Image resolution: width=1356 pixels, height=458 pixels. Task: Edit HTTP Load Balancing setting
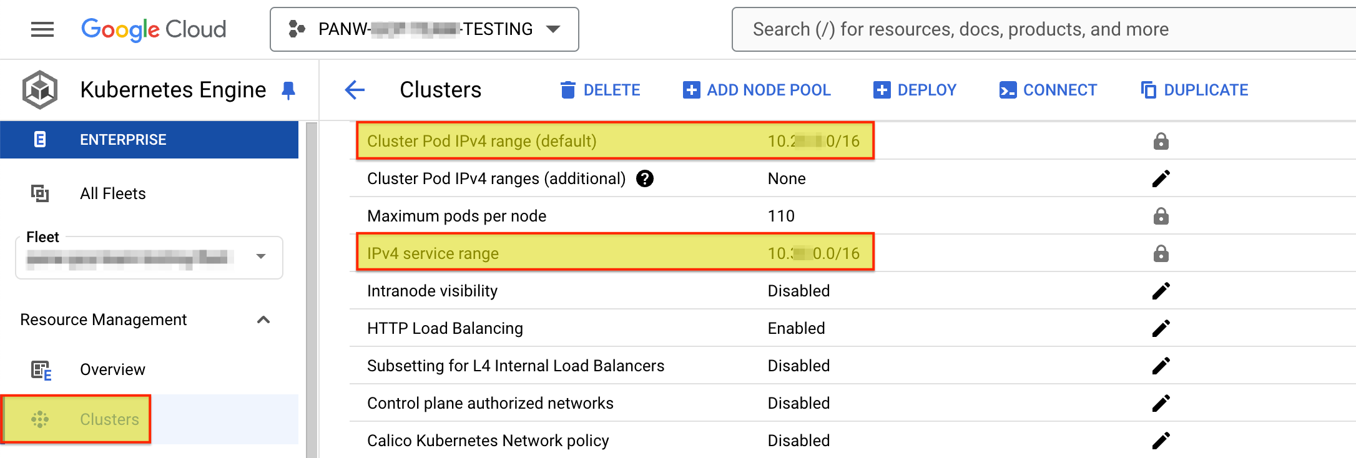(x=1161, y=328)
